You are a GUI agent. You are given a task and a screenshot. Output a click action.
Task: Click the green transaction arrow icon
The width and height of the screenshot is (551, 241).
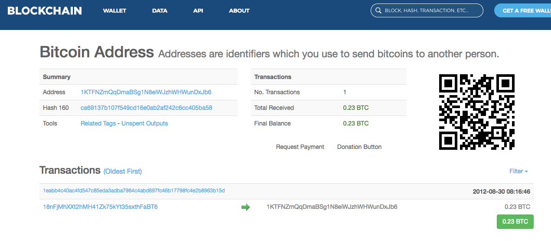(246, 207)
